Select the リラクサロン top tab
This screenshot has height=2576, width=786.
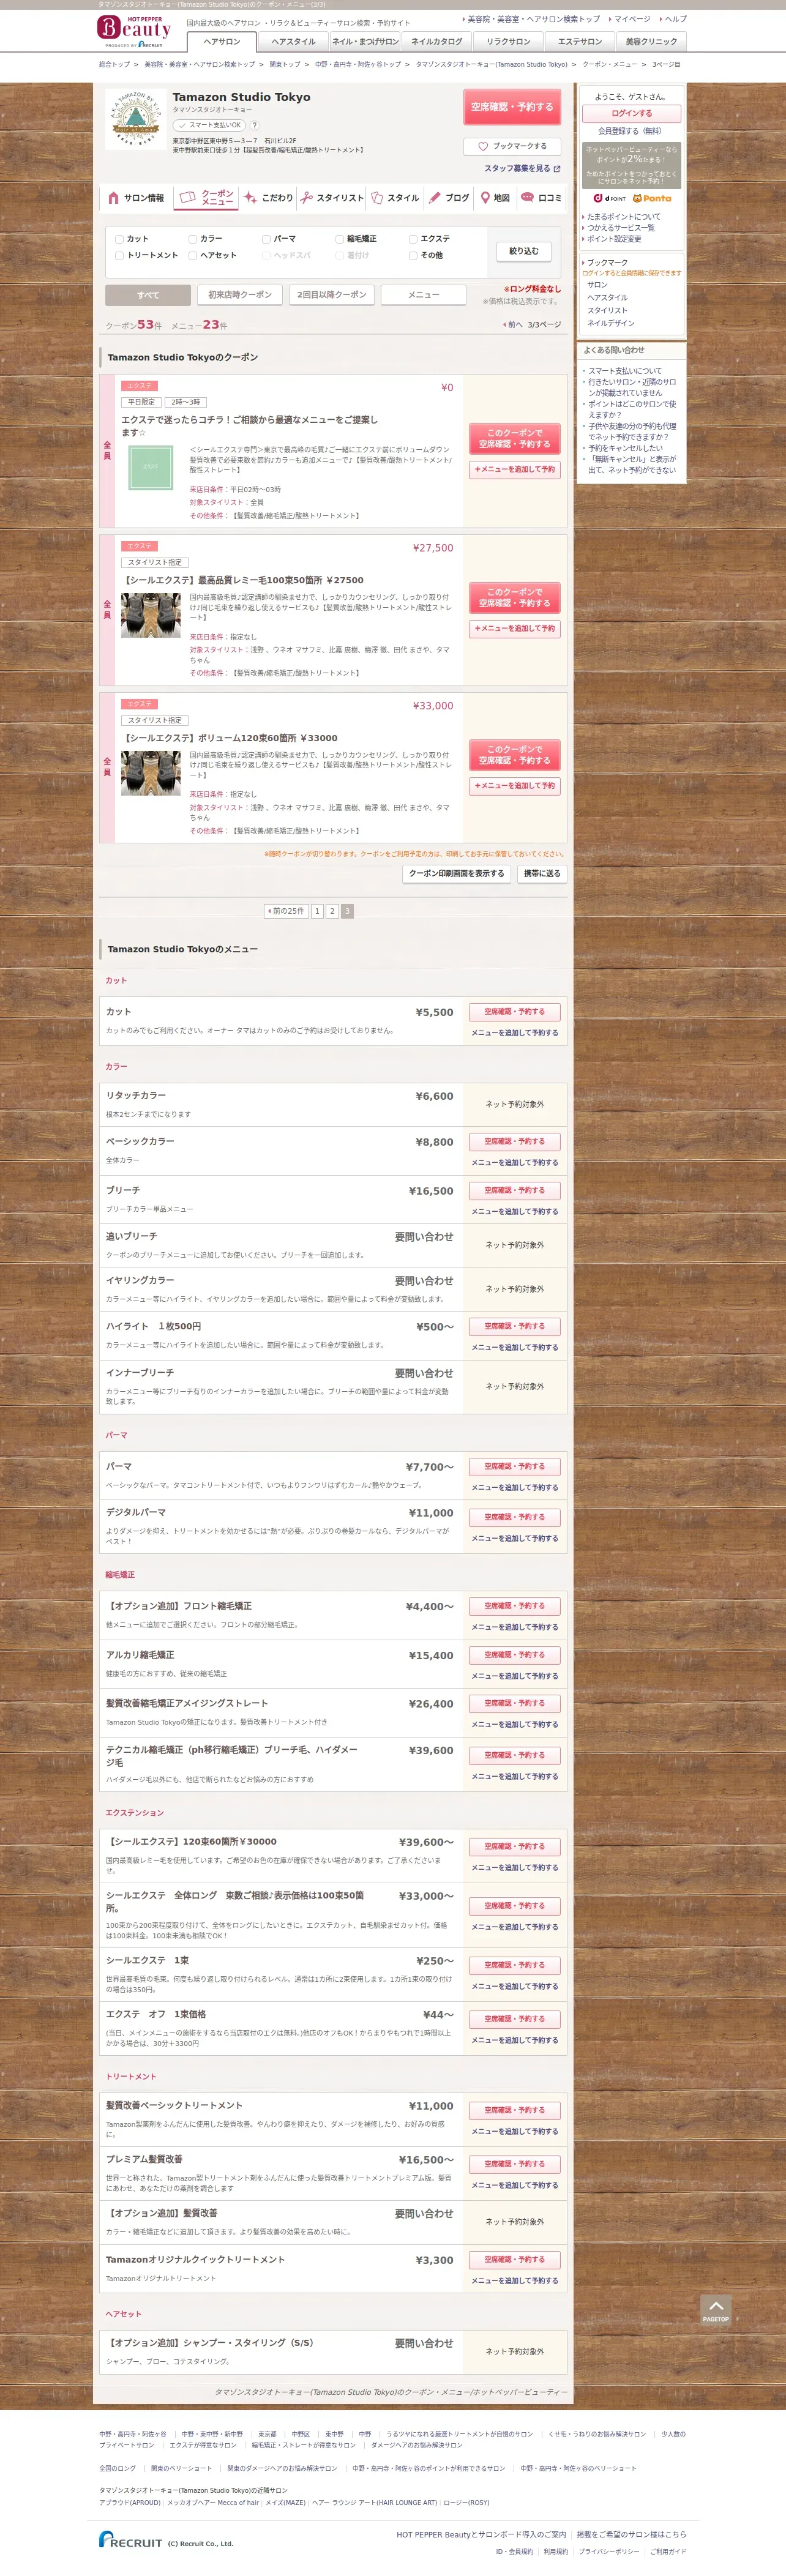pos(508,41)
